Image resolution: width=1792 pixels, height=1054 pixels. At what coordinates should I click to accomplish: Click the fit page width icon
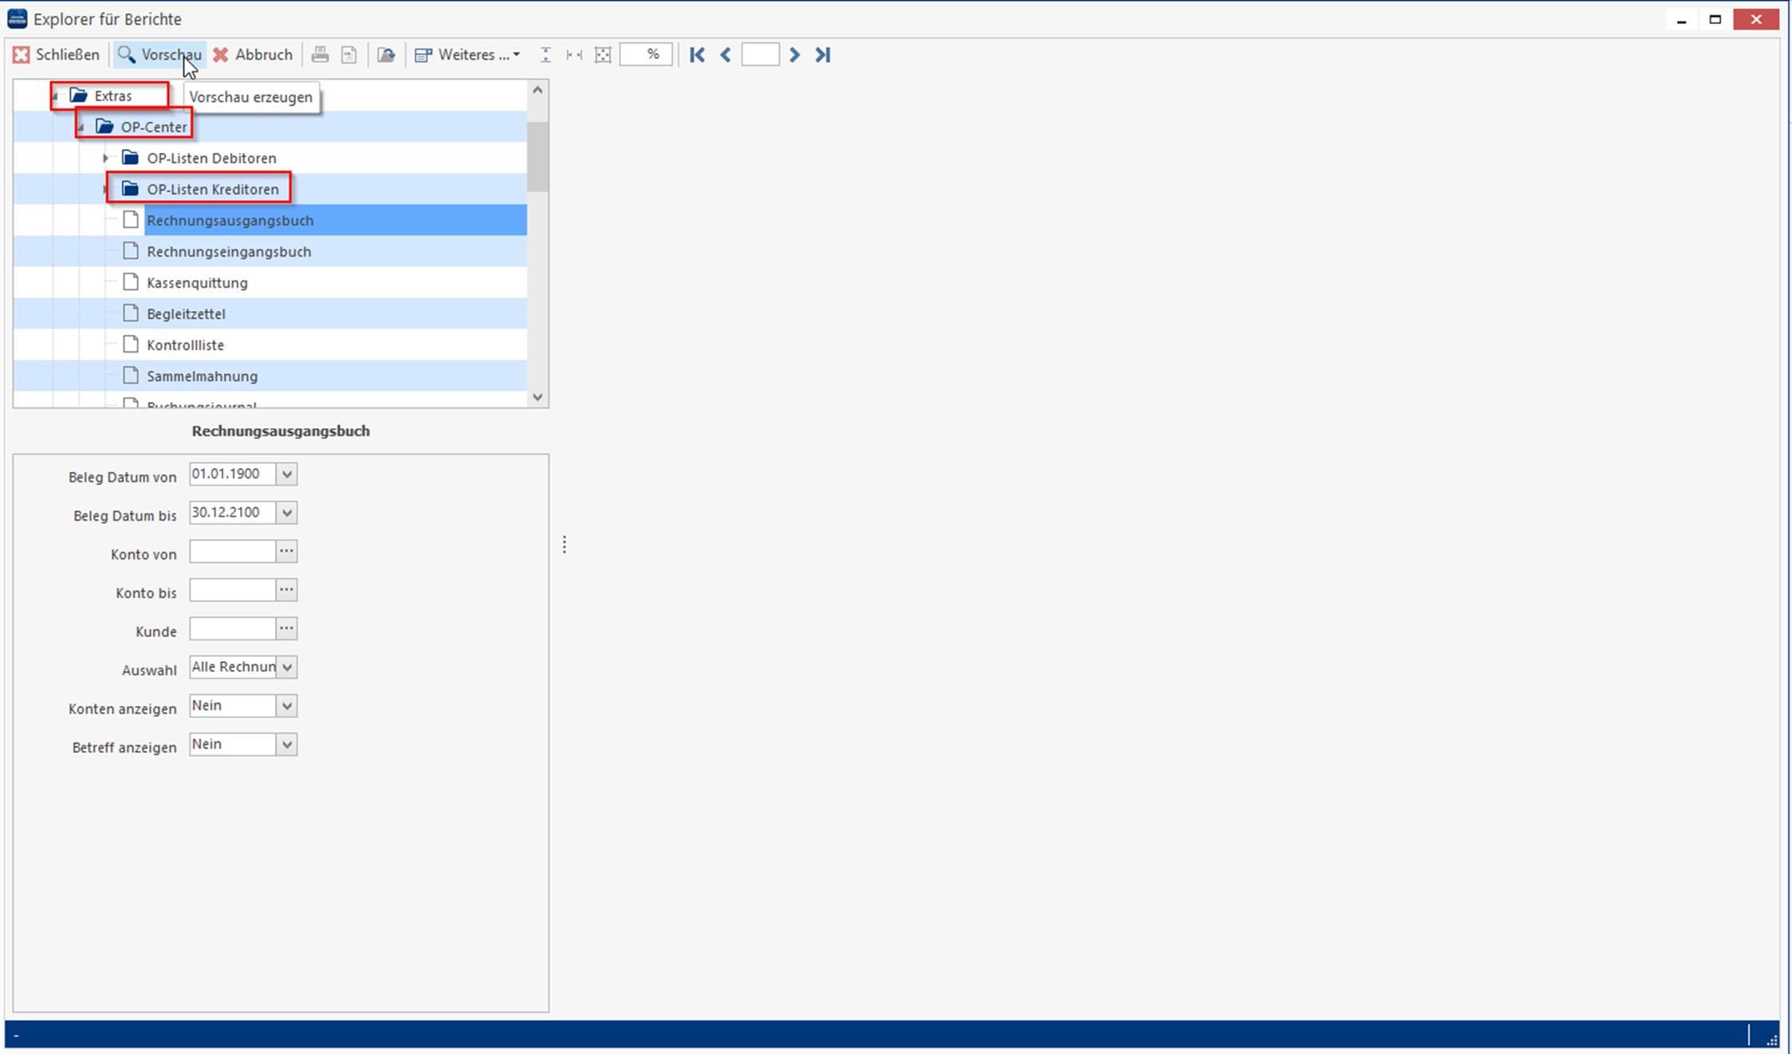(574, 55)
